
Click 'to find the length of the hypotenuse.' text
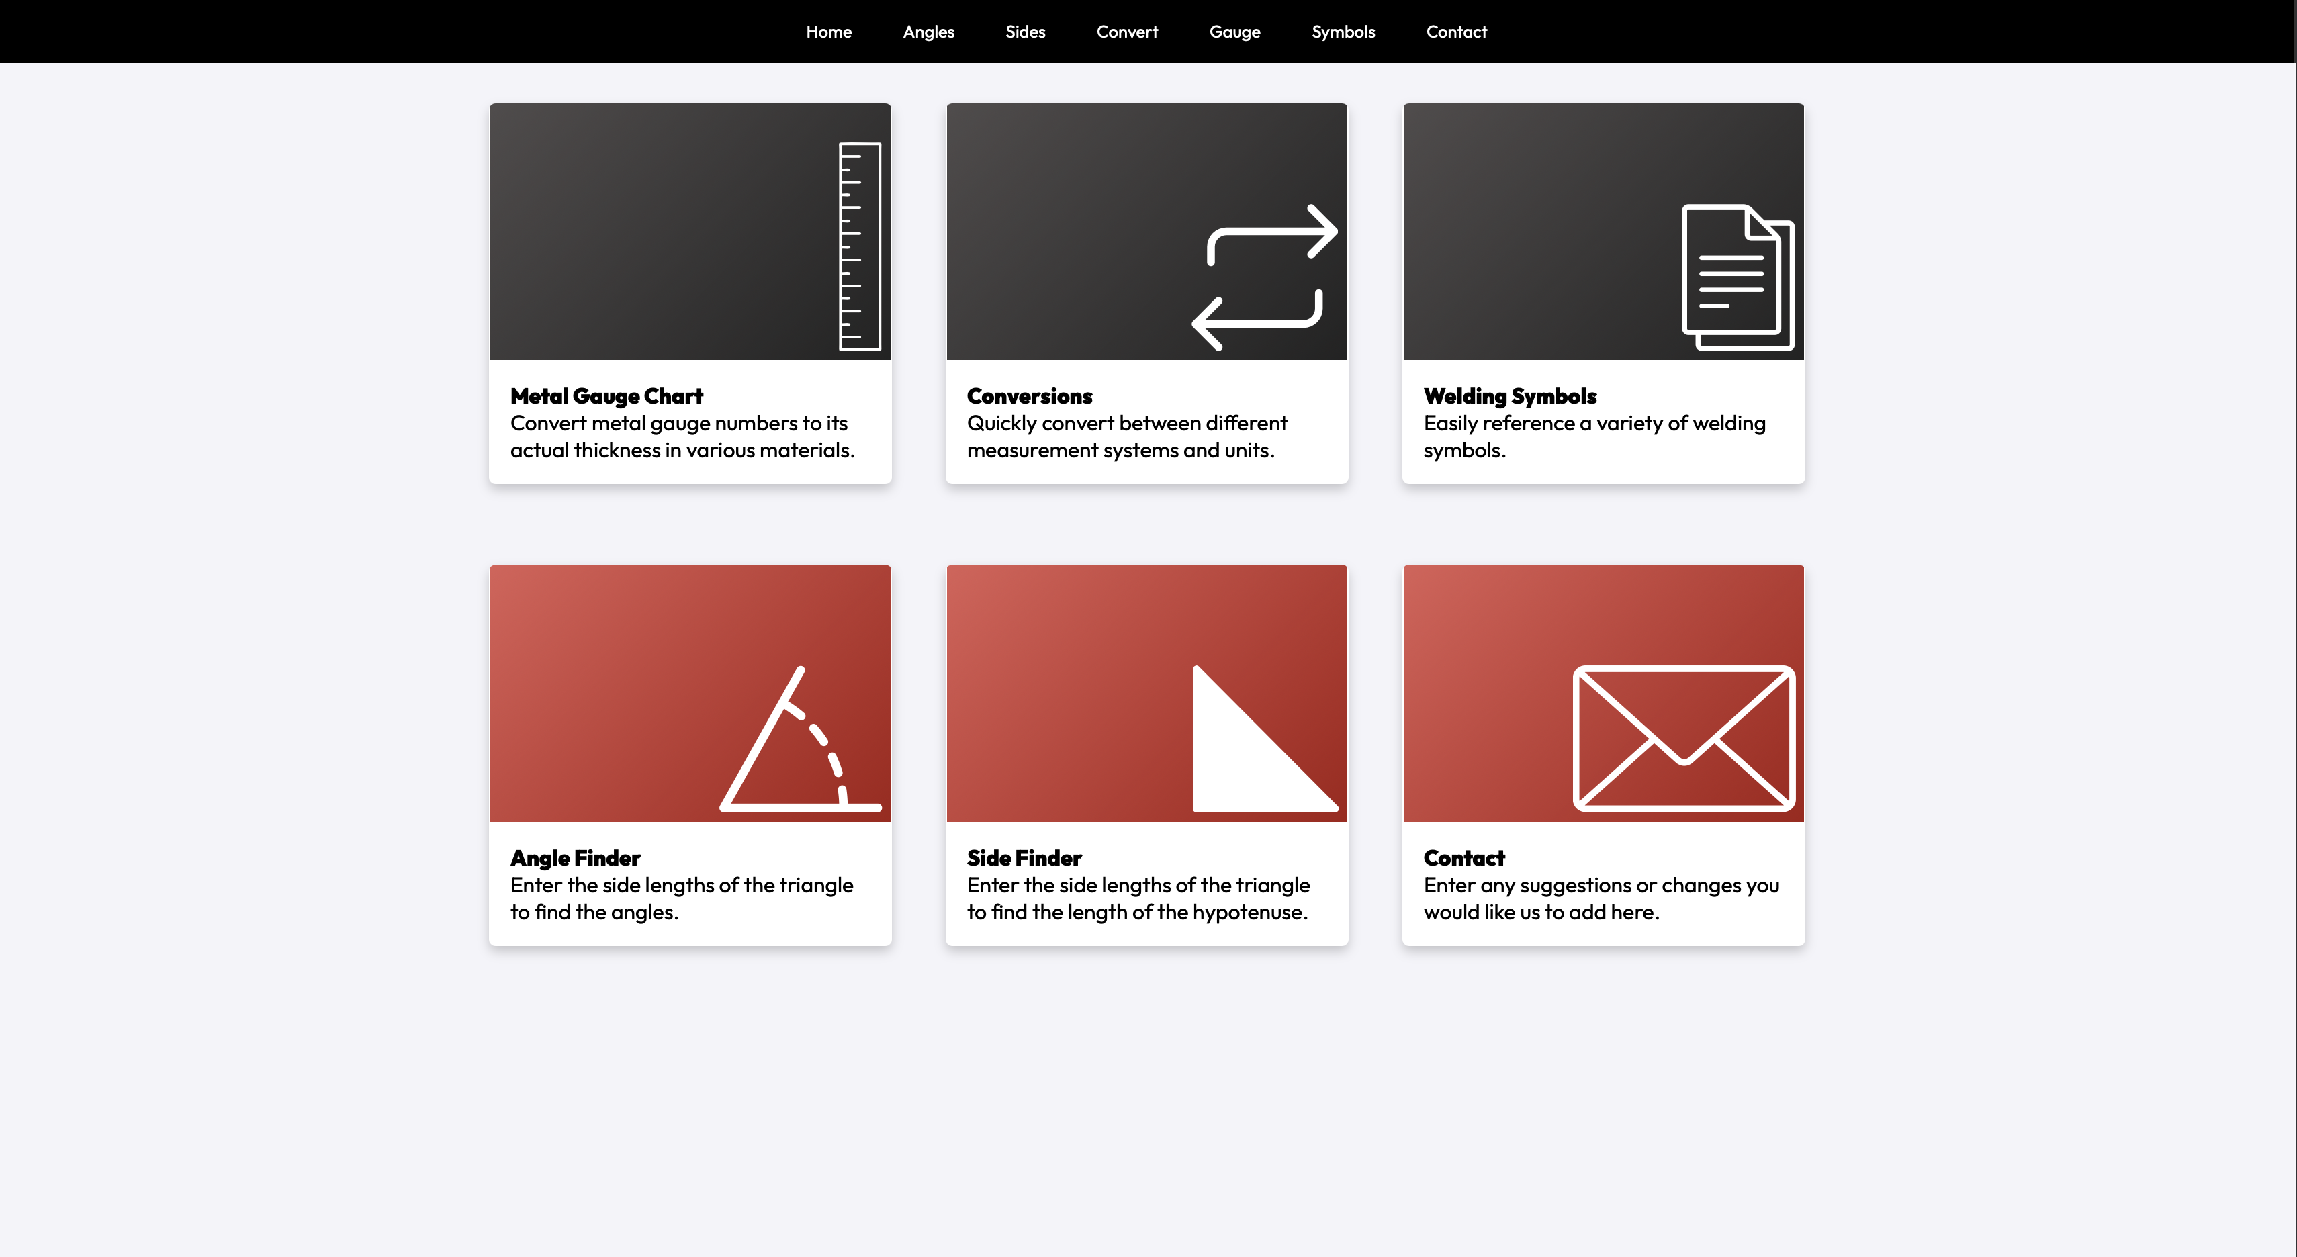point(1137,912)
